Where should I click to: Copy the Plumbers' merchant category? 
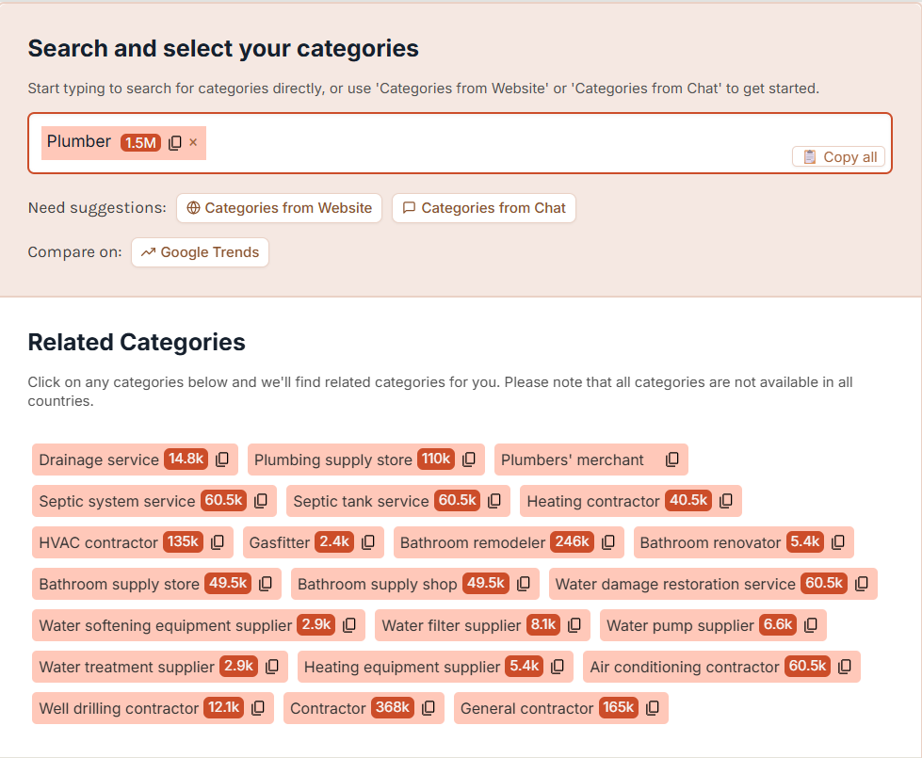[x=672, y=460]
